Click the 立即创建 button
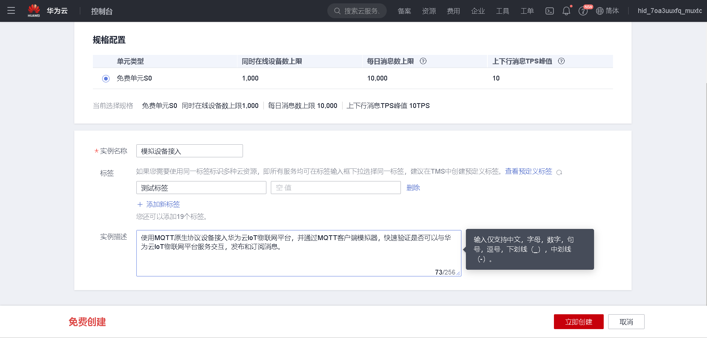The height and width of the screenshot is (338, 707). point(579,322)
